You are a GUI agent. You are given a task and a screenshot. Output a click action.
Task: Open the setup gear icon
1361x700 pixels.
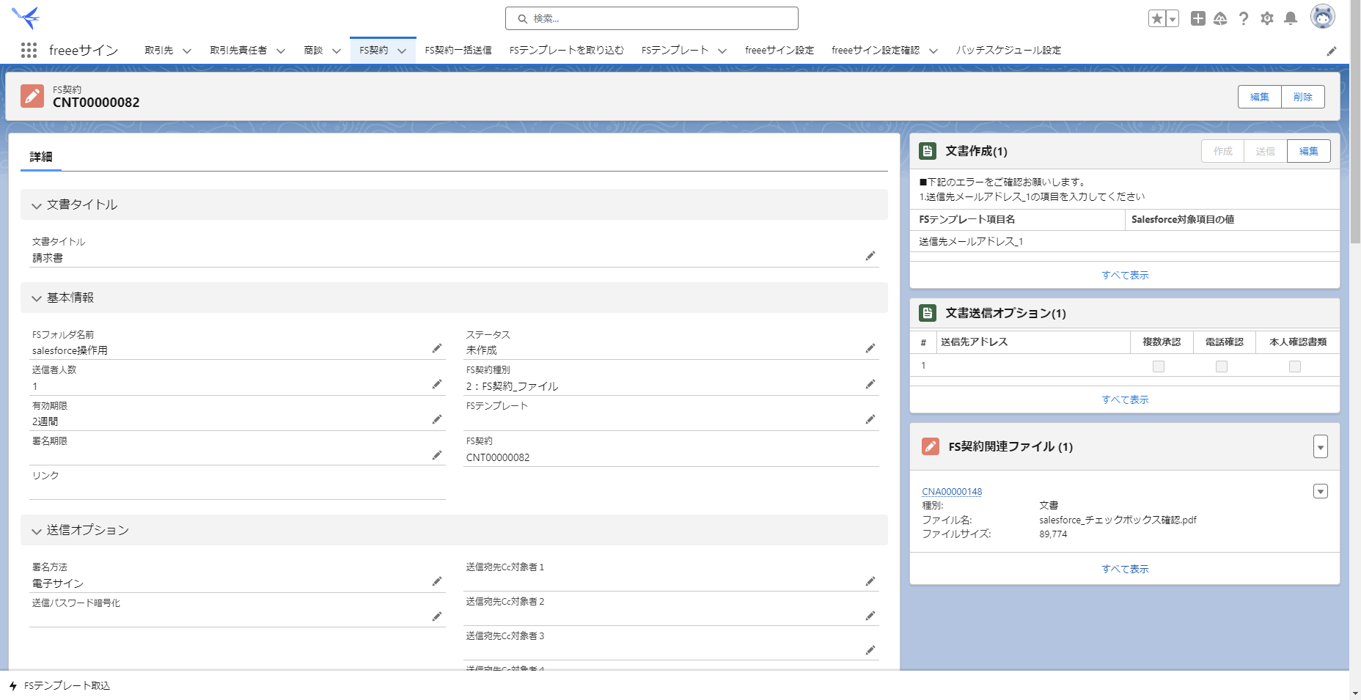pos(1267,18)
